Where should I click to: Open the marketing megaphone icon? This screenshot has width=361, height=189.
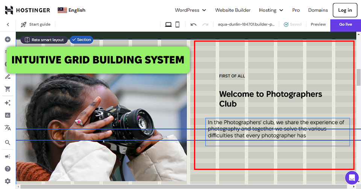coord(8,156)
